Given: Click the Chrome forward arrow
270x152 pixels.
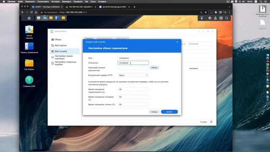Looking at the screenshot, I should [27, 12].
